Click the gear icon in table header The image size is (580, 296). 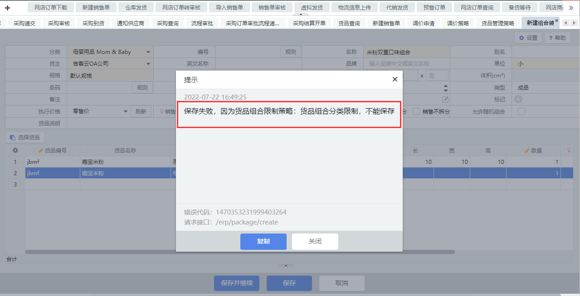15,150
